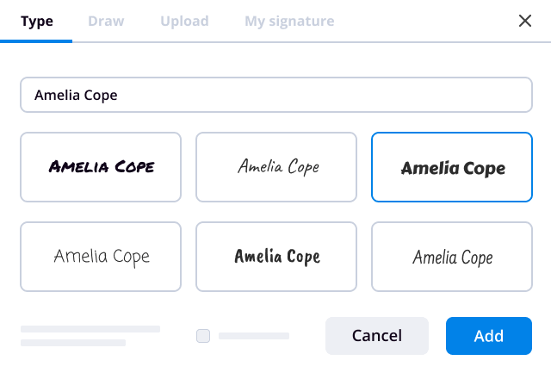Screen dimensions: 551x379
Task: Click the gray label beside the checkbox
Action: 254,336
